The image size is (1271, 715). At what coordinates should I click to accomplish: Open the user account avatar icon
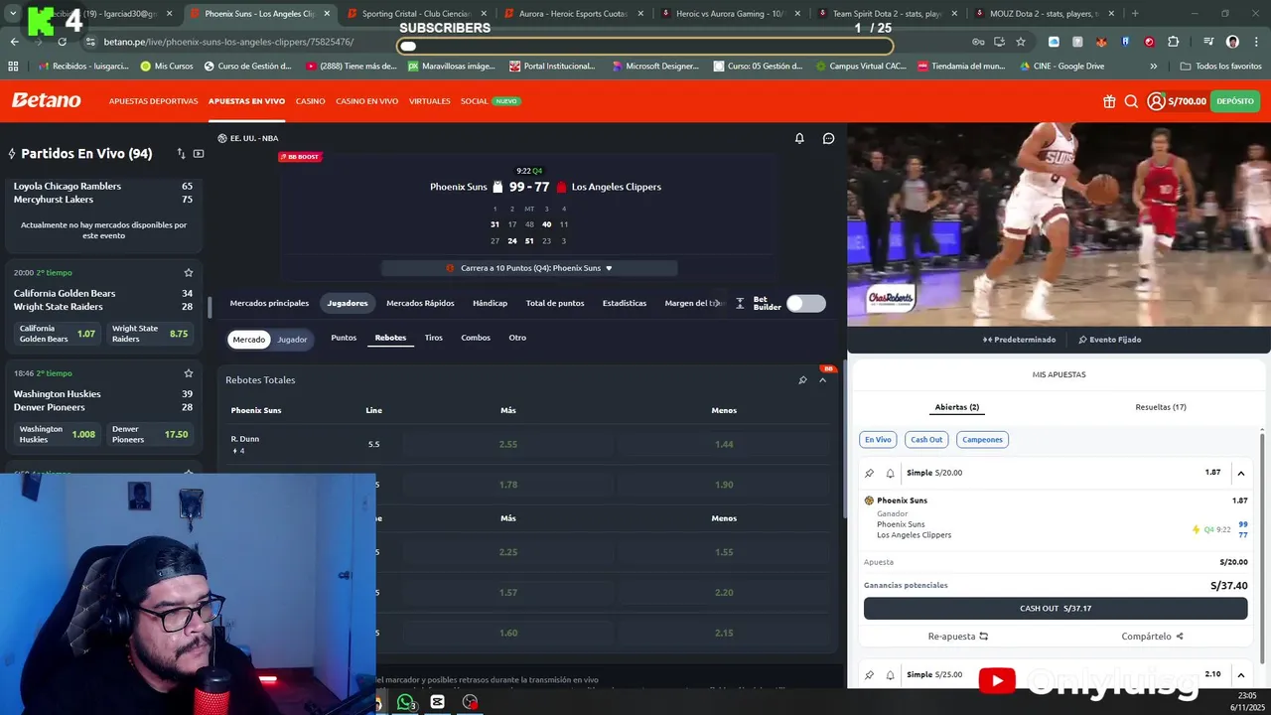1156,101
